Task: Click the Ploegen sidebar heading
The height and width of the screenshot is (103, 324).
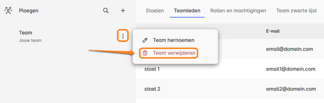Action: tap(29, 10)
